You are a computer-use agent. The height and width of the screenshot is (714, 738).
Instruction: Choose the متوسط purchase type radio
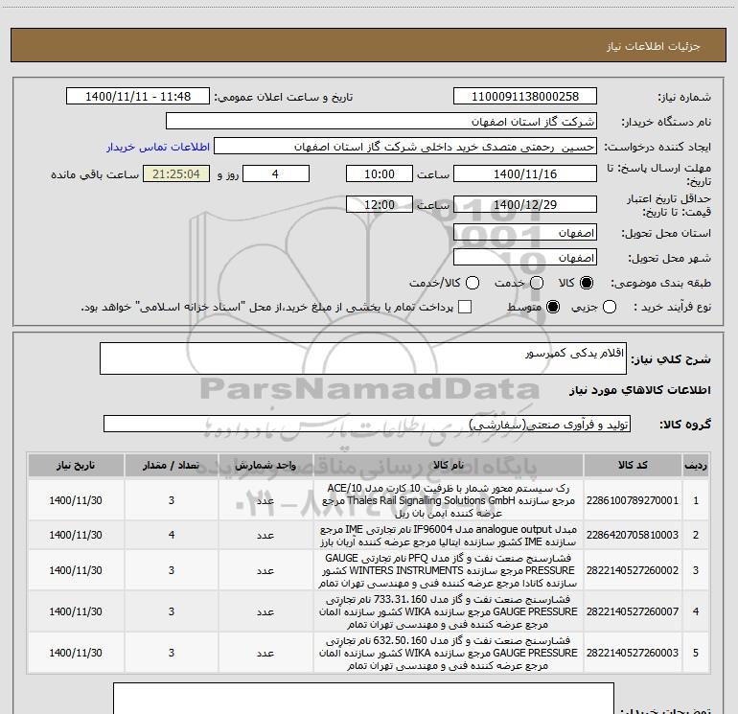pos(553,307)
